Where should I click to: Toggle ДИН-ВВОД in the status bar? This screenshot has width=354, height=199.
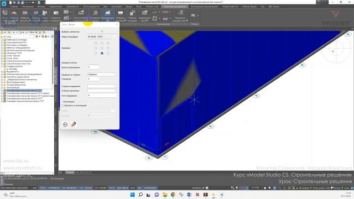click(122, 188)
